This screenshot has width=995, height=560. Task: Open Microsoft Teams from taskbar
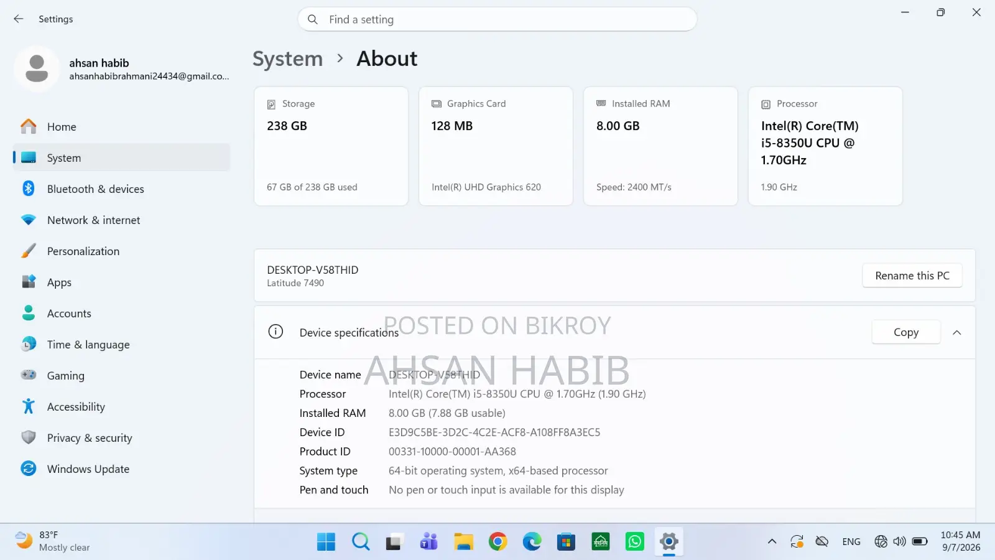pos(428,542)
